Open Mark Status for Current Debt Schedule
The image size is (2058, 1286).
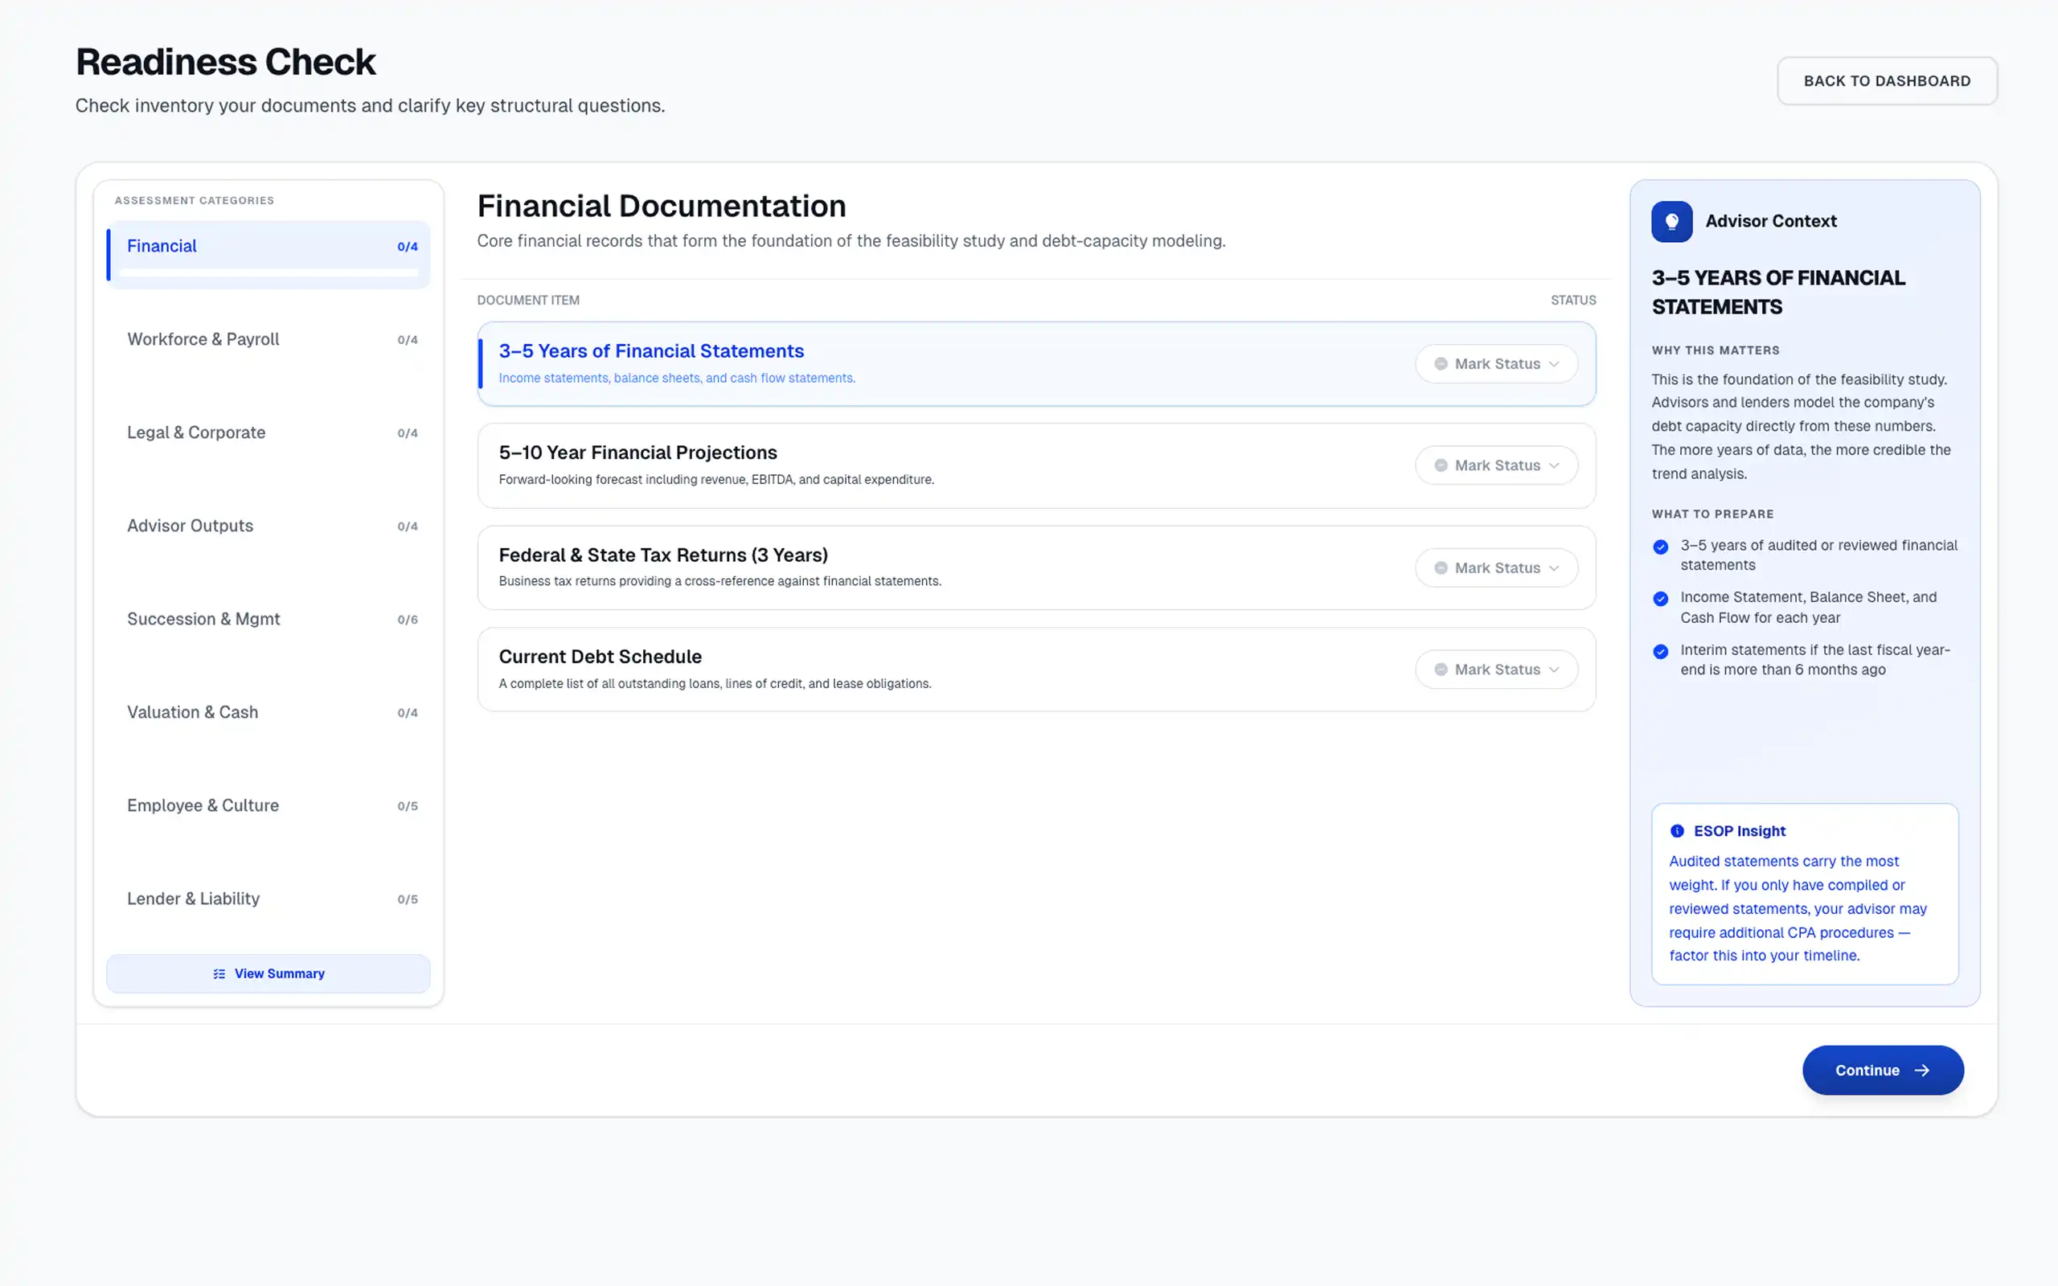1497,670
